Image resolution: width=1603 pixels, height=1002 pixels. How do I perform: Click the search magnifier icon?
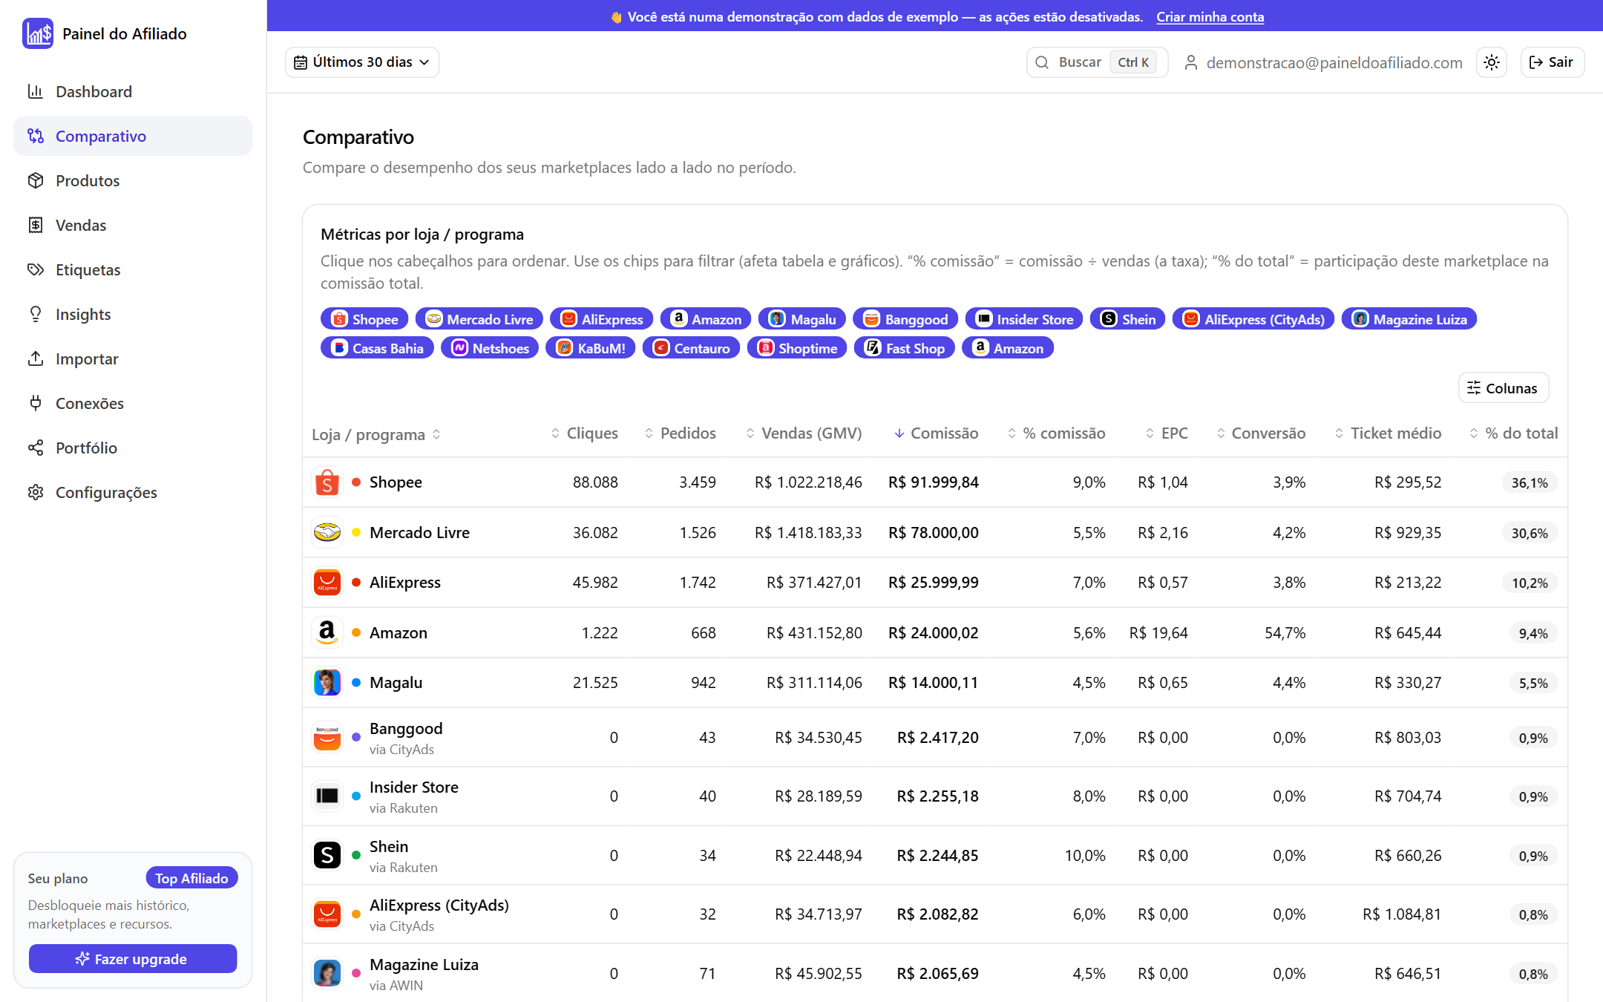pyautogui.click(x=1042, y=62)
